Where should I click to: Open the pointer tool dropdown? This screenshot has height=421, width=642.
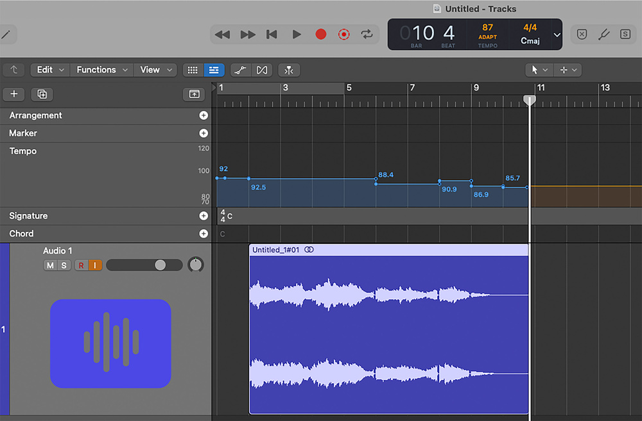538,70
